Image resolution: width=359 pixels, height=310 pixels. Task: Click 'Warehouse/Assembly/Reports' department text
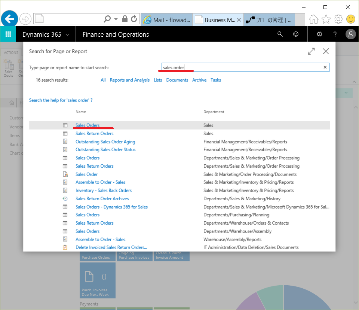(232, 240)
